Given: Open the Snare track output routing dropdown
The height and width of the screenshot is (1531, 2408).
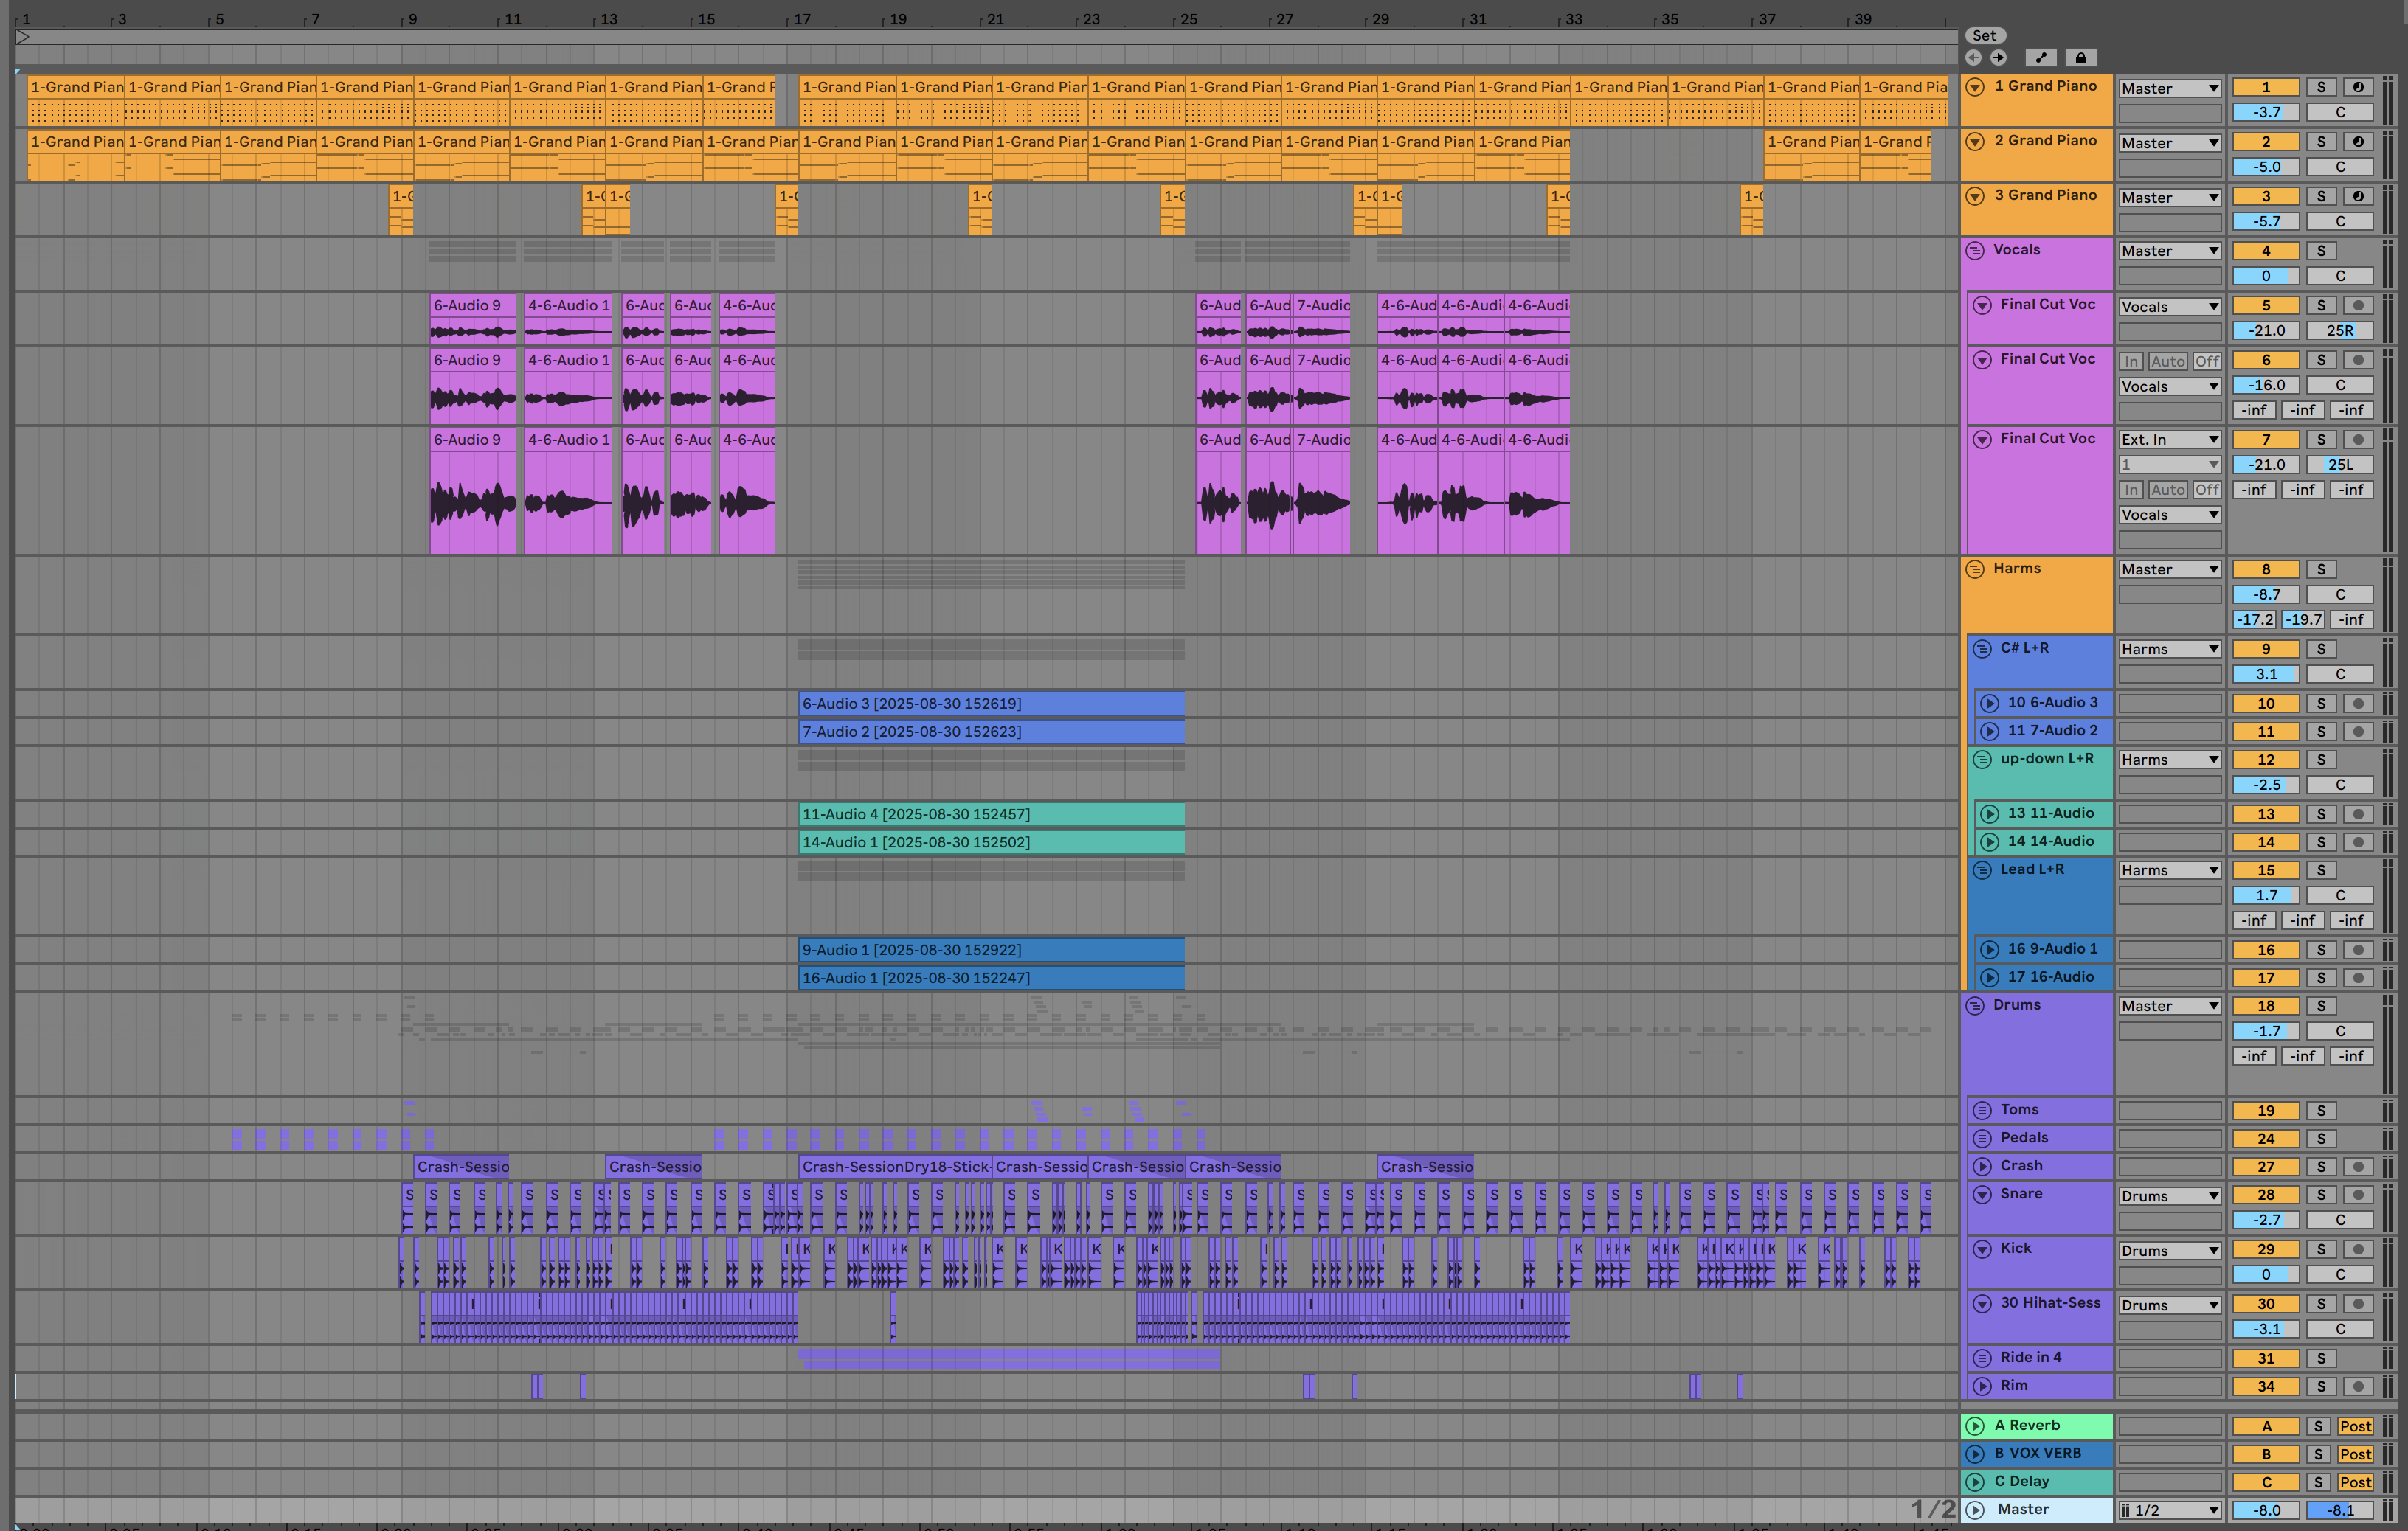Looking at the screenshot, I should click(2169, 1196).
